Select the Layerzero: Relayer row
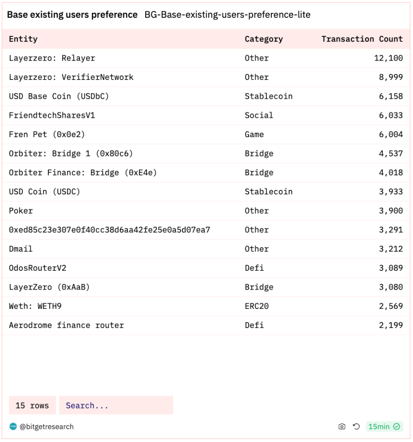Image resolution: width=413 pixels, height=442 pixels. [206, 58]
